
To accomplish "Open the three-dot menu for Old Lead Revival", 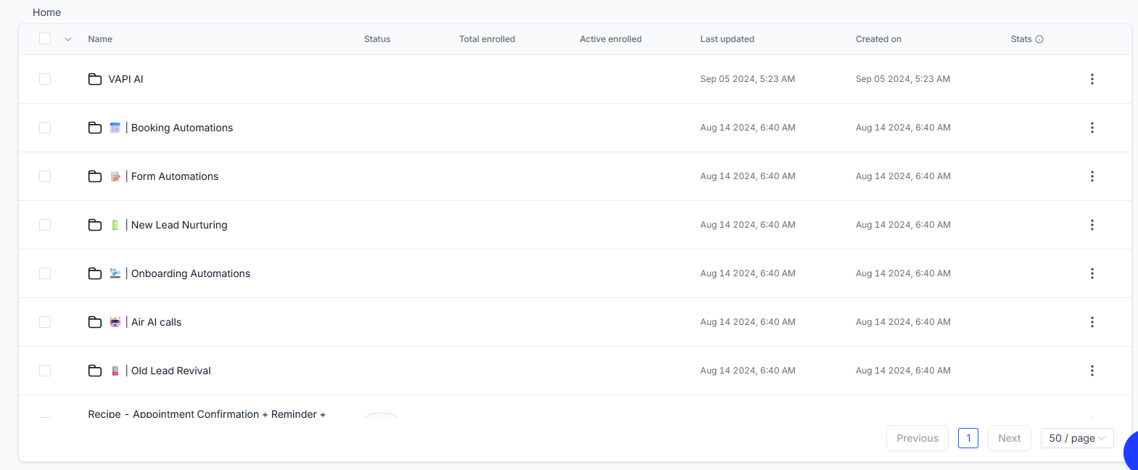I will point(1092,371).
